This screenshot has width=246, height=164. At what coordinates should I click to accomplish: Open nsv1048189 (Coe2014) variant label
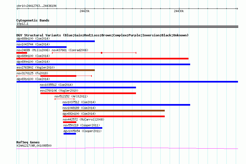[x=79, y=108]
